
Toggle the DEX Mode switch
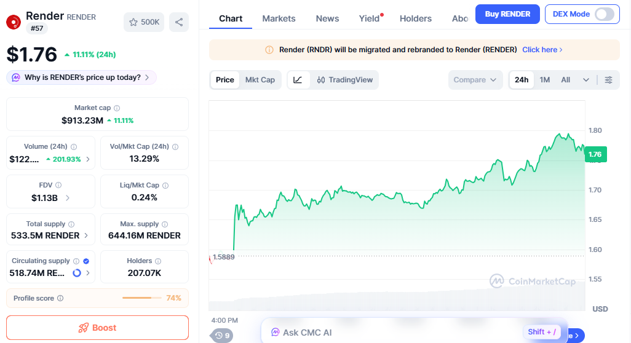(605, 14)
